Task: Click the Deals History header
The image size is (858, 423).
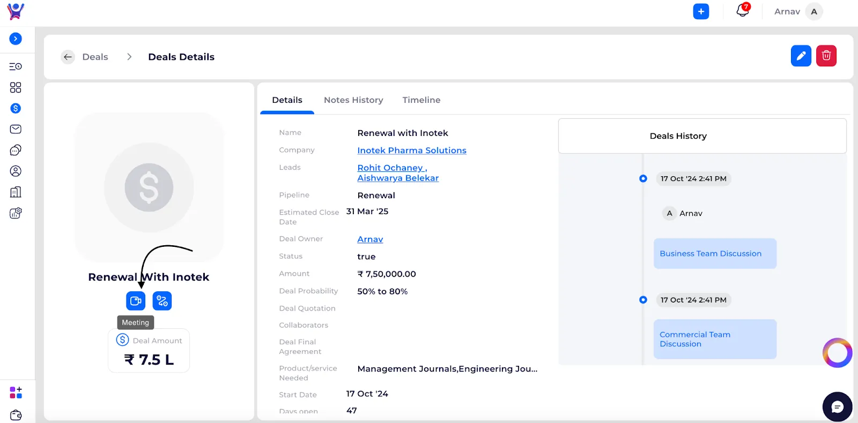Action: pyautogui.click(x=702, y=136)
